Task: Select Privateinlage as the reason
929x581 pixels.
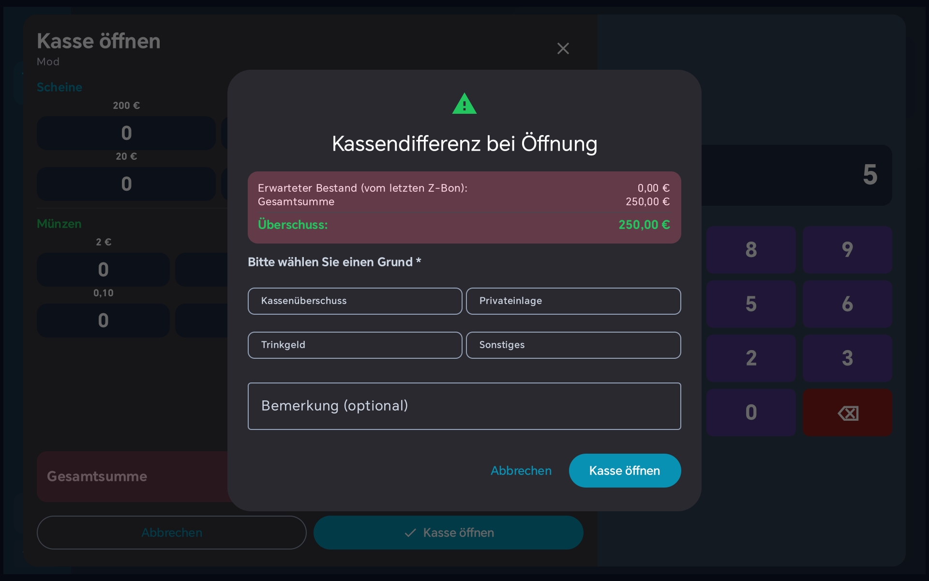Action: [573, 301]
